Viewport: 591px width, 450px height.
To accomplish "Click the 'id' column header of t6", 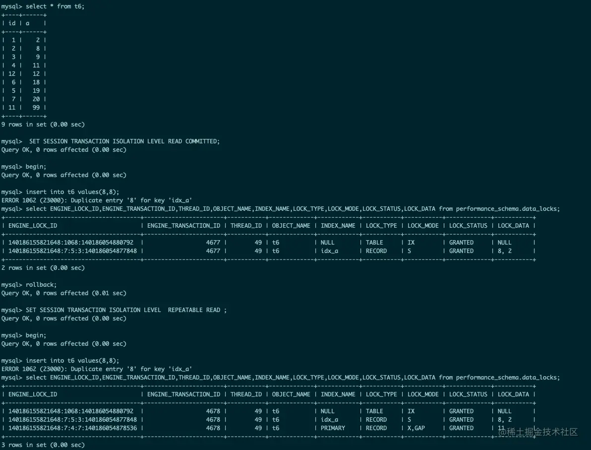I will pyautogui.click(x=12, y=23).
